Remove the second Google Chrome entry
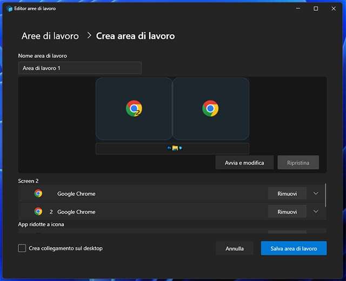Screen dimensions: 346x281 [x=287, y=212]
